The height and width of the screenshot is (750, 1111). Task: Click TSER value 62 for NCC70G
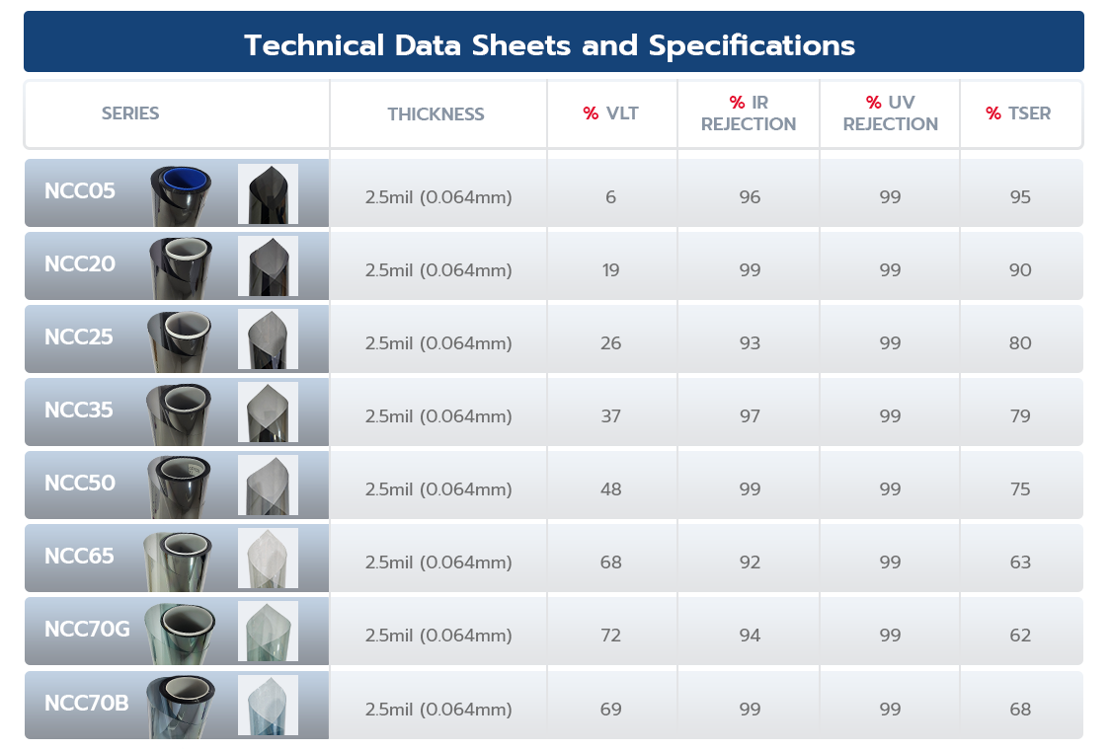(1020, 636)
